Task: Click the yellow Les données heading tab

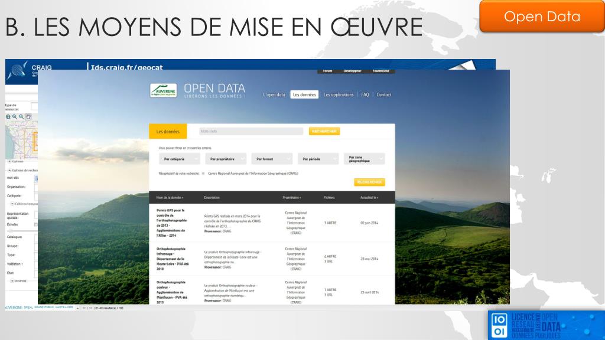Action: [x=168, y=132]
